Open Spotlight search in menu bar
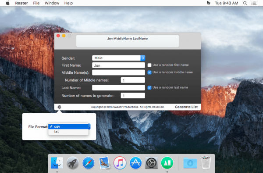 coord(245,3)
